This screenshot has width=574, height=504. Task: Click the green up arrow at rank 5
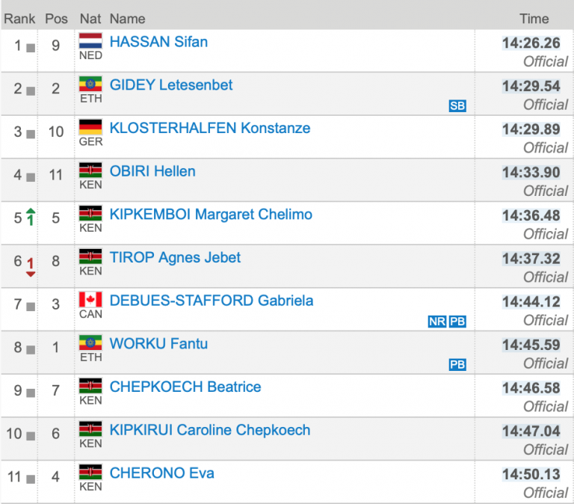(x=31, y=218)
